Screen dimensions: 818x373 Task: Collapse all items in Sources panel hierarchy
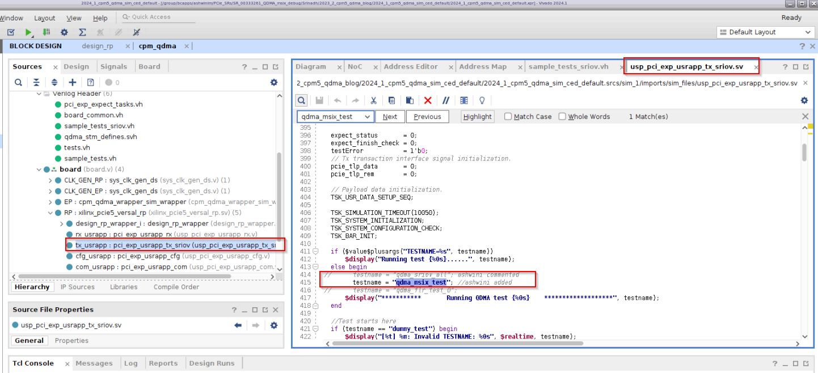pyautogui.click(x=35, y=82)
